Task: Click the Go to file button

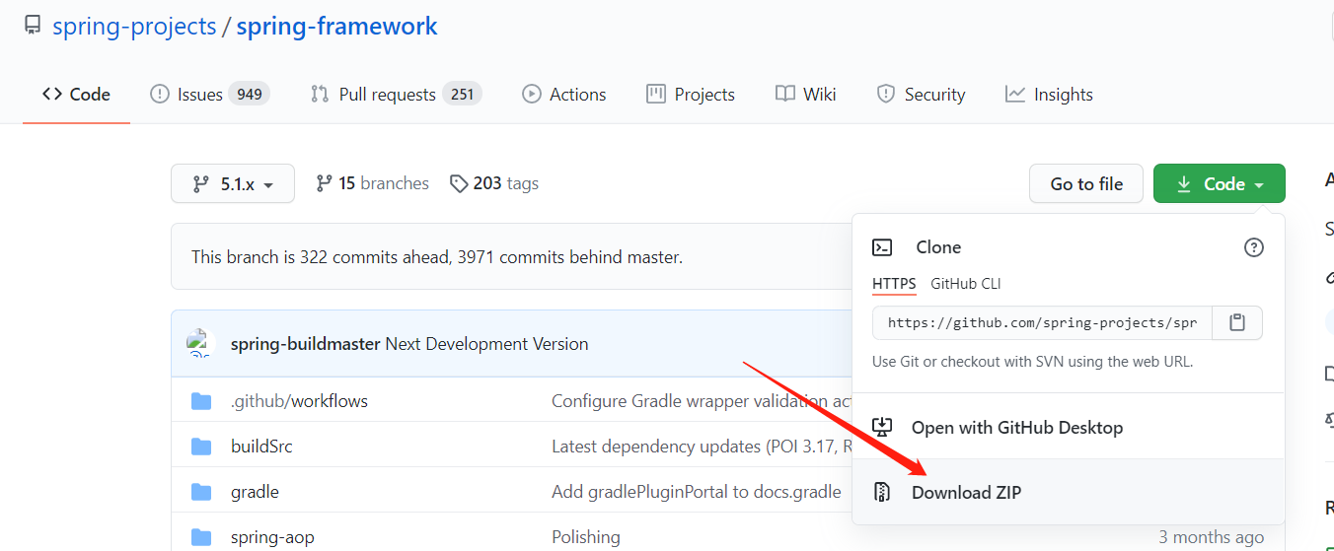Action: coord(1086,183)
